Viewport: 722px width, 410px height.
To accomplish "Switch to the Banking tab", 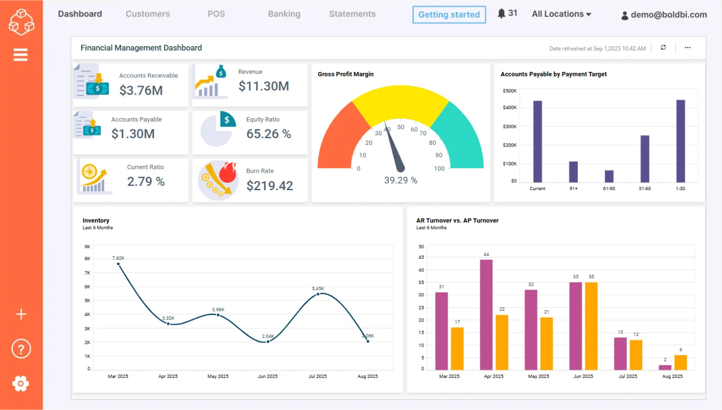I will 284,14.
